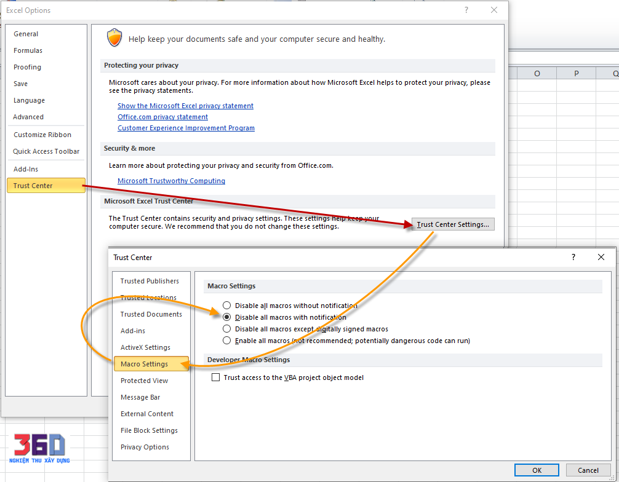
Task: Open Customer Experience Improvement Program link
Action: (x=186, y=128)
